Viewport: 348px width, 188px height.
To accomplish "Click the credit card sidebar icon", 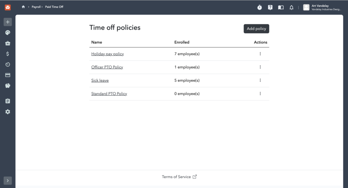I will [7, 75].
